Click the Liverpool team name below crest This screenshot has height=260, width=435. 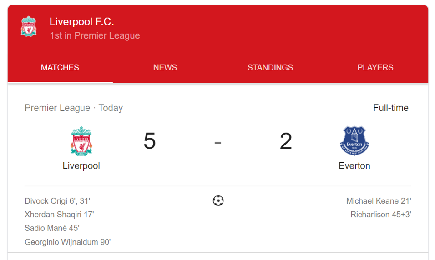[81, 166]
